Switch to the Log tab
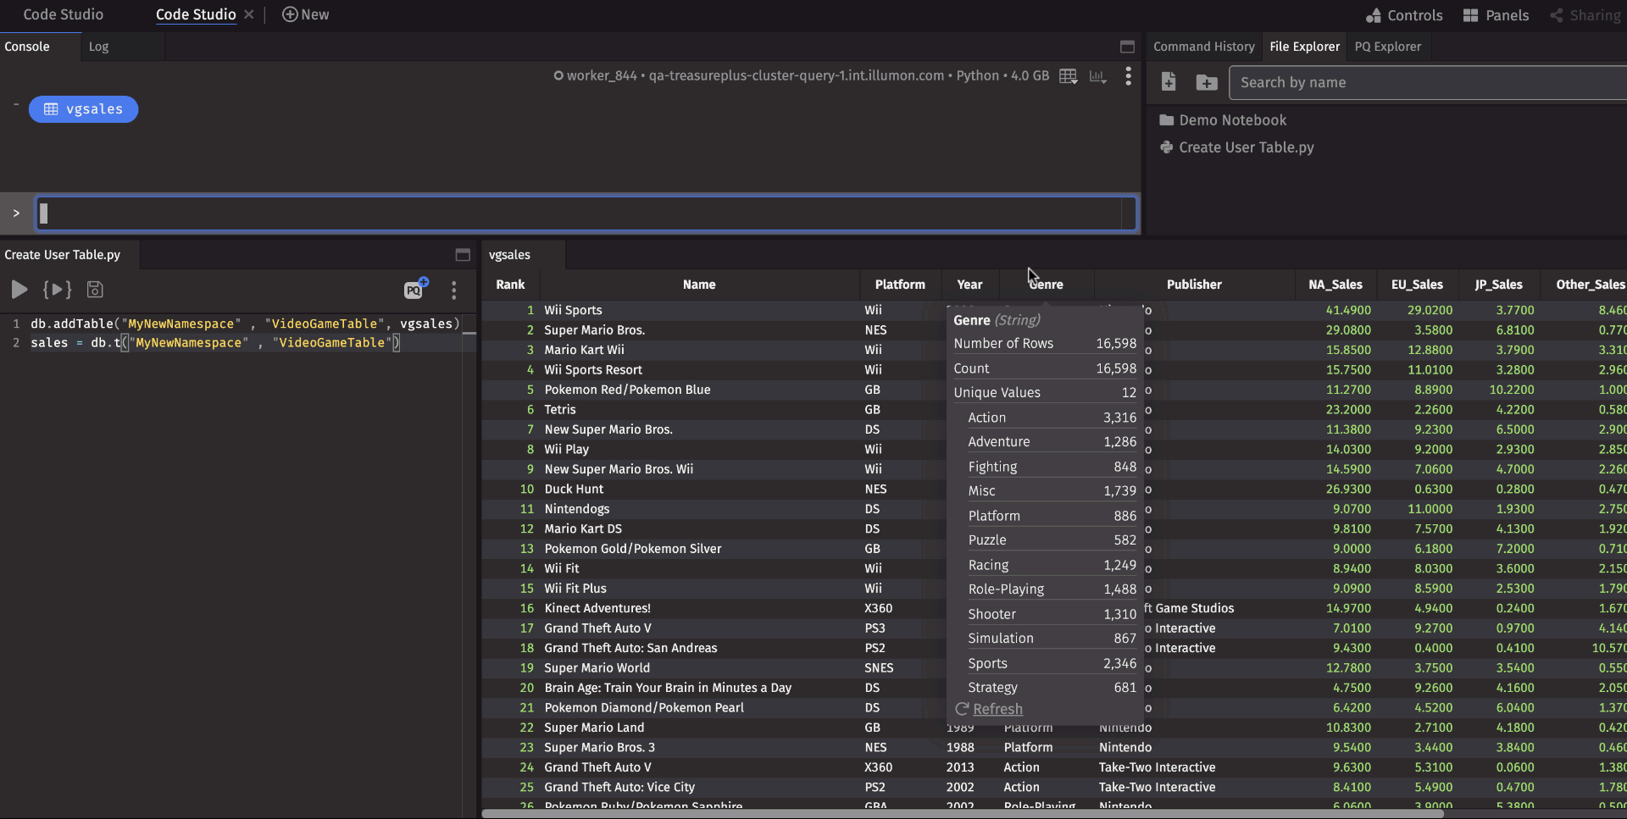The height and width of the screenshot is (819, 1627). [99, 47]
